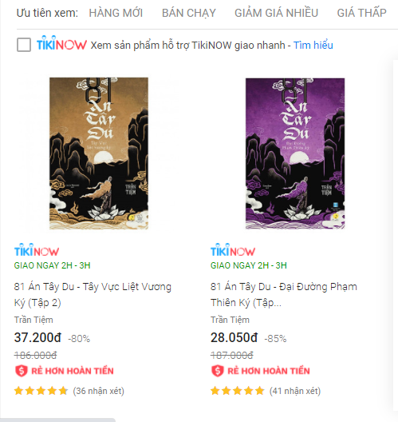Viewport: 398px width, 422px height.
Task: Open the brown Tây Vực Liệt Vương Ký cover
Action: 99,153
